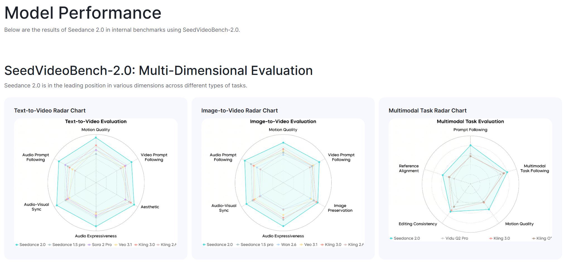Viewport: 566px width, 262px height.
Task: Click the "Text-to-Video Evaluation" chart title
Action: coord(96,121)
